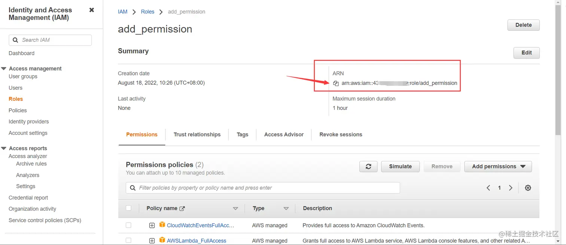The height and width of the screenshot is (245, 566).
Task: Open permissions table settings gear
Action: tap(528, 188)
